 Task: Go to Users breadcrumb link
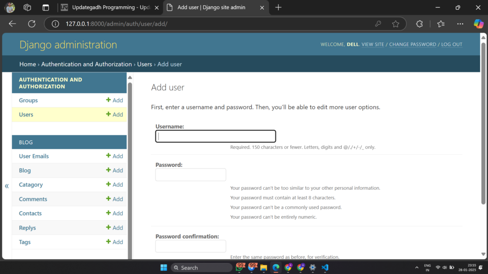coord(144,64)
